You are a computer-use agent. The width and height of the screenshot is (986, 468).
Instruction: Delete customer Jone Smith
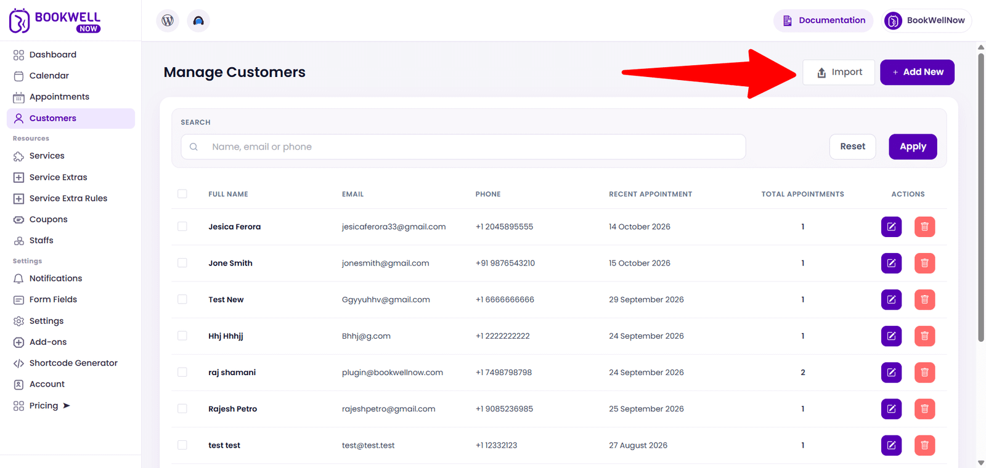(924, 263)
